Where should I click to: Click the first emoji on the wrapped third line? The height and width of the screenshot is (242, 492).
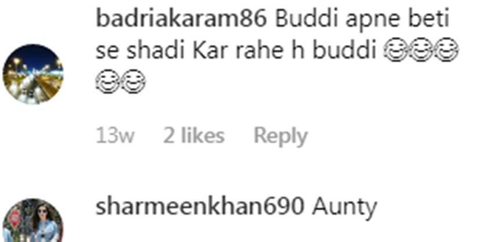pos(108,81)
